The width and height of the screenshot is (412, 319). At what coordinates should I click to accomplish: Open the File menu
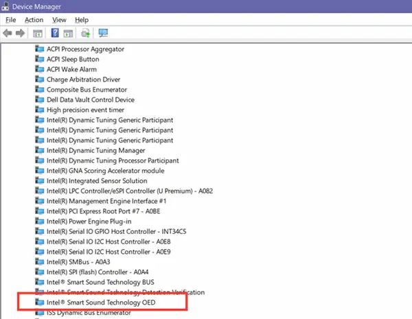(11, 20)
